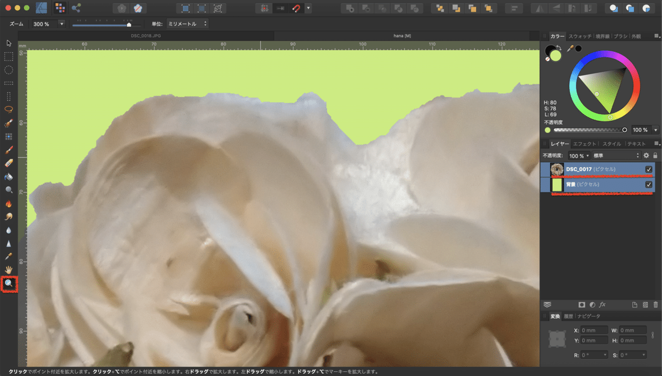The width and height of the screenshot is (662, 376).
Task: Click the Deselect toolbar icon
Action: pos(202,8)
